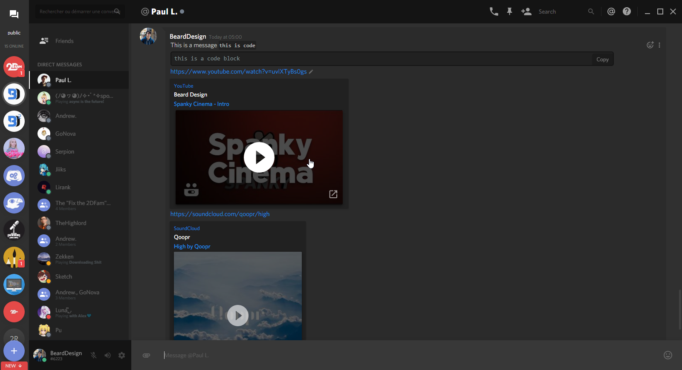Image resolution: width=682 pixels, height=370 pixels.
Task: Click the High by Qoopr title link
Action: [x=192, y=246]
